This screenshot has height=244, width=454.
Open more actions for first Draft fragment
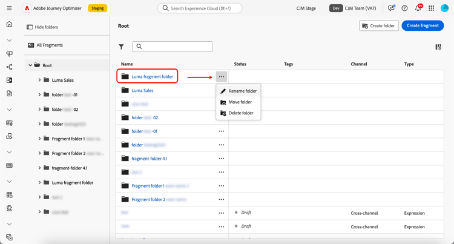(x=222, y=213)
